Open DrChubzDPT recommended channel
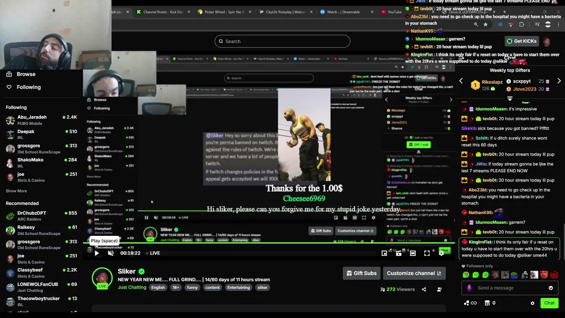The width and height of the screenshot is (565, 318). click(41, 216)
